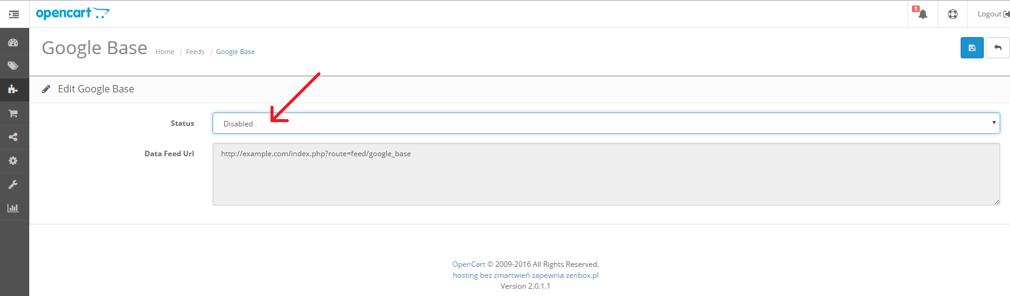
Task: Open the Dashboard sidebar icon
Action: [13, 43]
